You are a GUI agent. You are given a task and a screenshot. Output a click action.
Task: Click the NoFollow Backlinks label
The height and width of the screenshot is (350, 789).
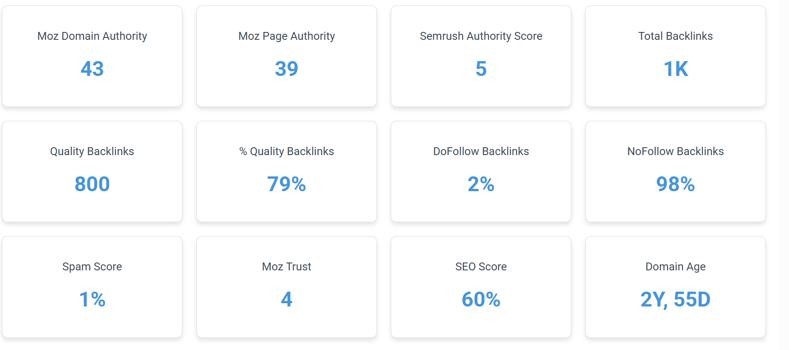coord(676,151)
